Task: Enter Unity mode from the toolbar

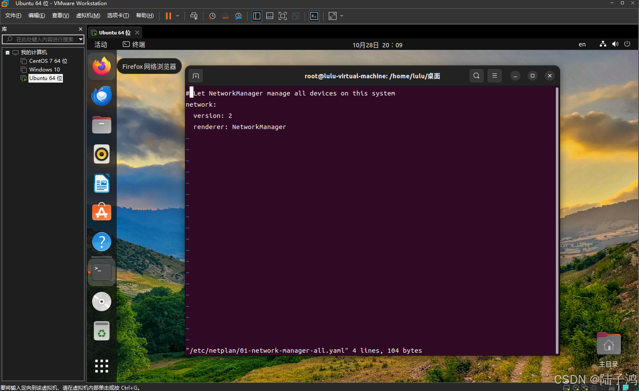Action: [296, 16]
